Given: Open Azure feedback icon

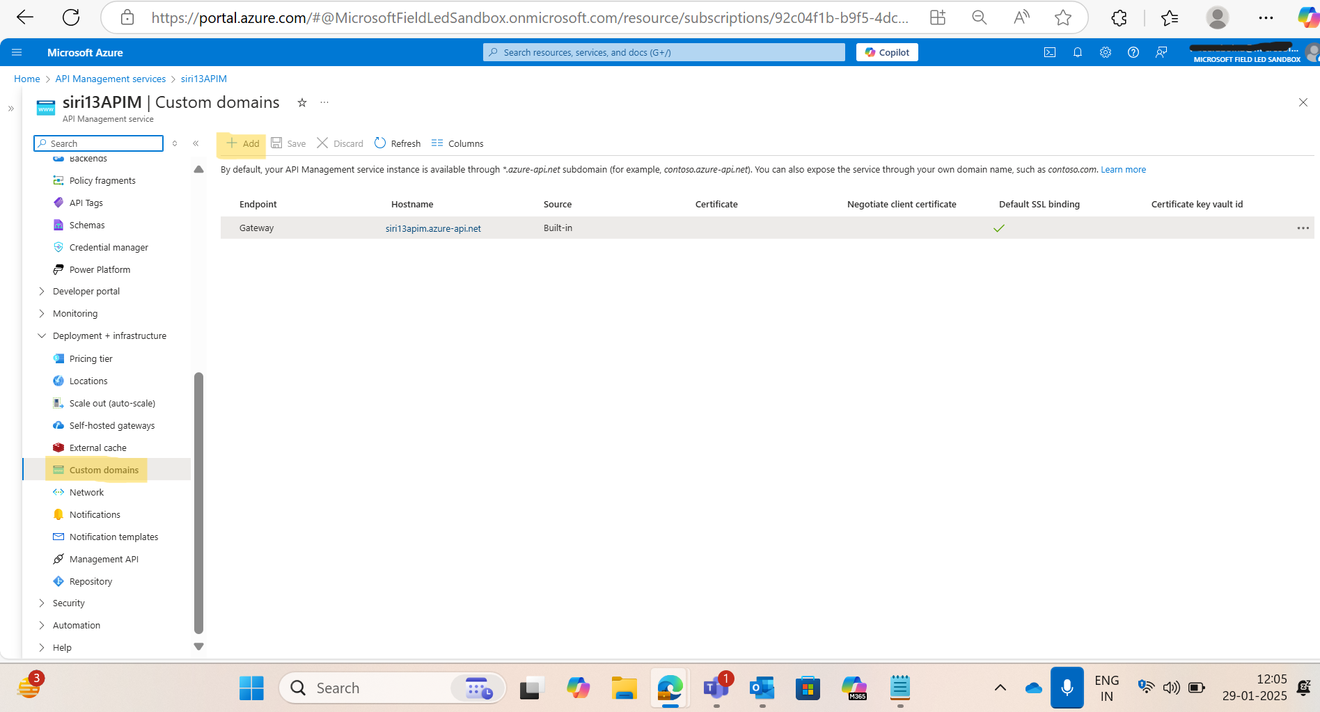Looking at the screenshot, I should (1161, 52).
